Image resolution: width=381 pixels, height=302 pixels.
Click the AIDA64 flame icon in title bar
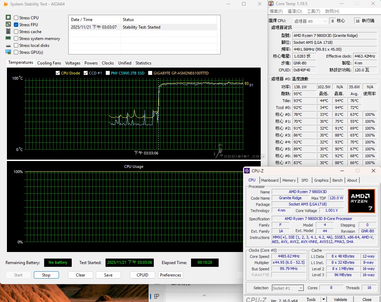[x=5, y=4]
